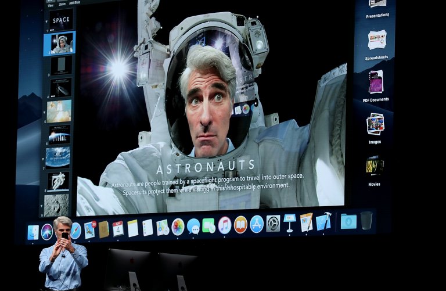Expand the PDF Documents stack on desktop
446x291 pixels.
click(x=376, y=82)
